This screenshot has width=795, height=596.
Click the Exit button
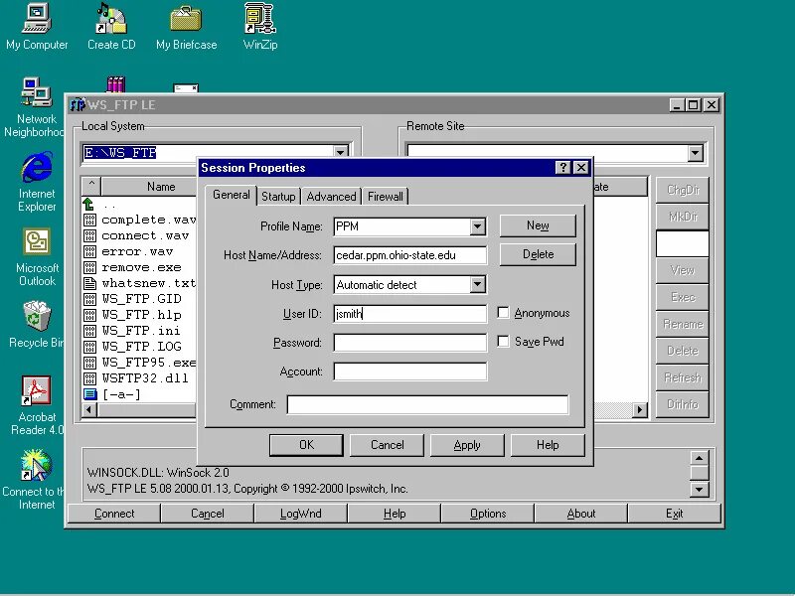675,514
